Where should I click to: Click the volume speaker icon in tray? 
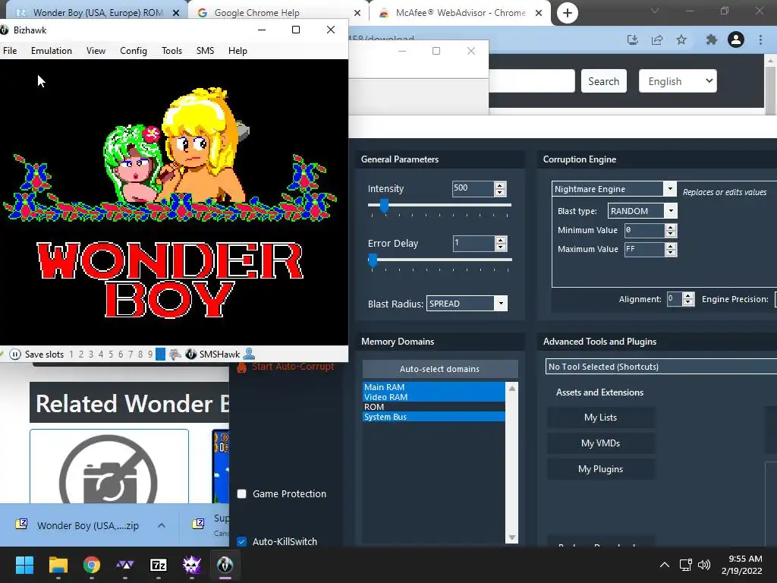pos(703,565)
